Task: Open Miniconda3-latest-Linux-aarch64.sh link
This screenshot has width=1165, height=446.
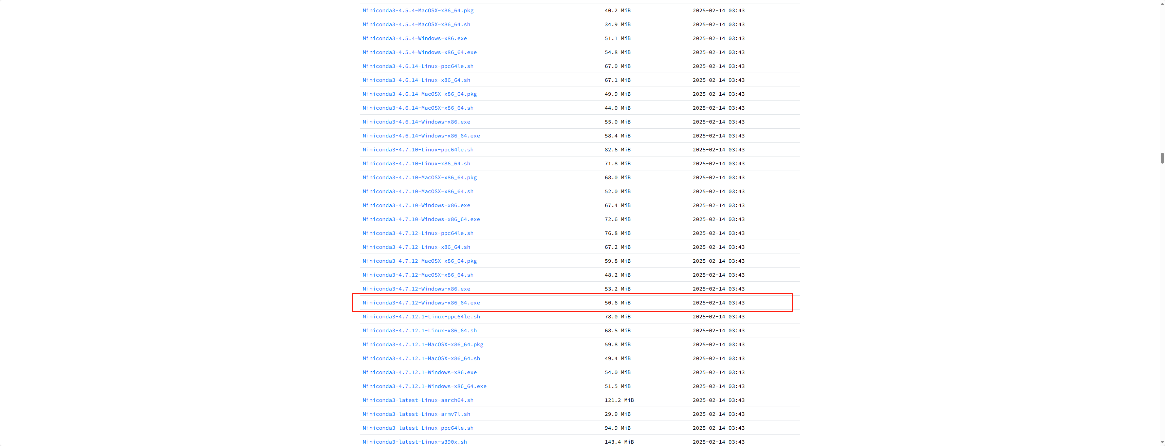Action: click(418, 400)
